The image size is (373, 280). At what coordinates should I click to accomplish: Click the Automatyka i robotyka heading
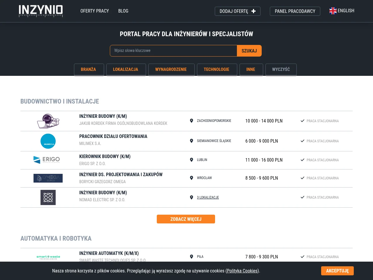coord(56,238)
